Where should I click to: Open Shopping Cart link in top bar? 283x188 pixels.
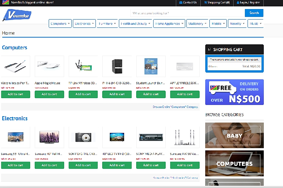(217, 3)
